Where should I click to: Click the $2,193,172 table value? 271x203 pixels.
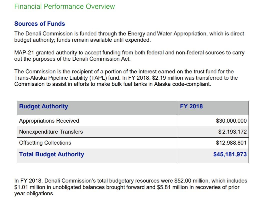point(232,132)
